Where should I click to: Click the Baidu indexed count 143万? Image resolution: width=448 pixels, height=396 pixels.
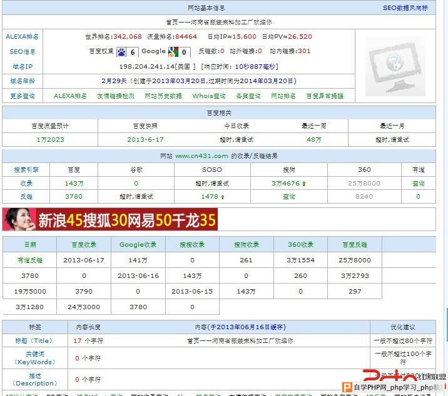74,184
